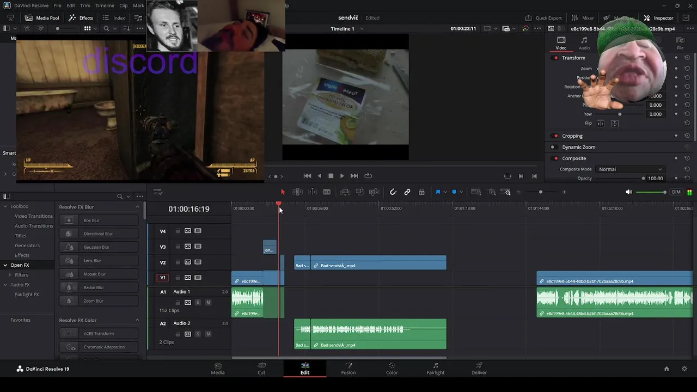The height and width of the screenshot is (392, 697).
Task: Open the Mixer panel
Action: 583,18
